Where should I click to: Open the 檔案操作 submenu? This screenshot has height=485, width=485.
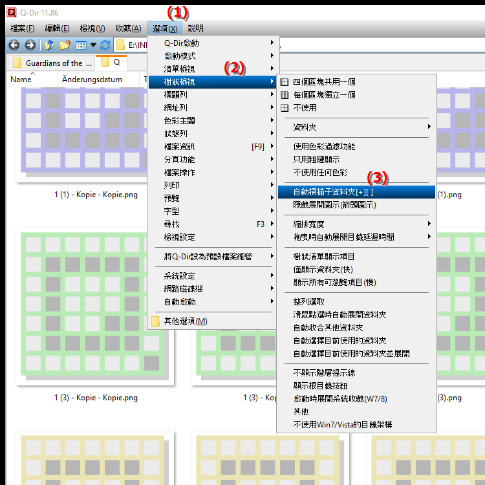coord(212,173)
